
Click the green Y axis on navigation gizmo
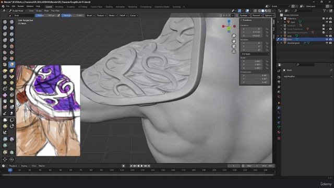pyautogui.click(x=229, y=28)
